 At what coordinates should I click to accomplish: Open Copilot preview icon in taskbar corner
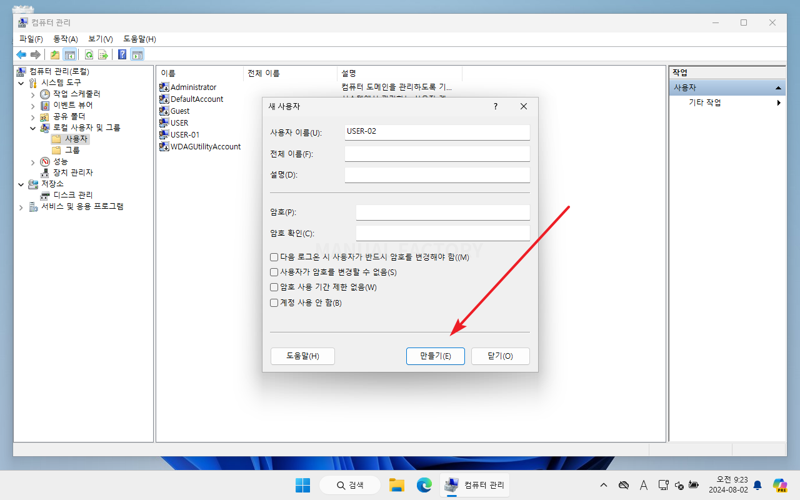(779, 485)
